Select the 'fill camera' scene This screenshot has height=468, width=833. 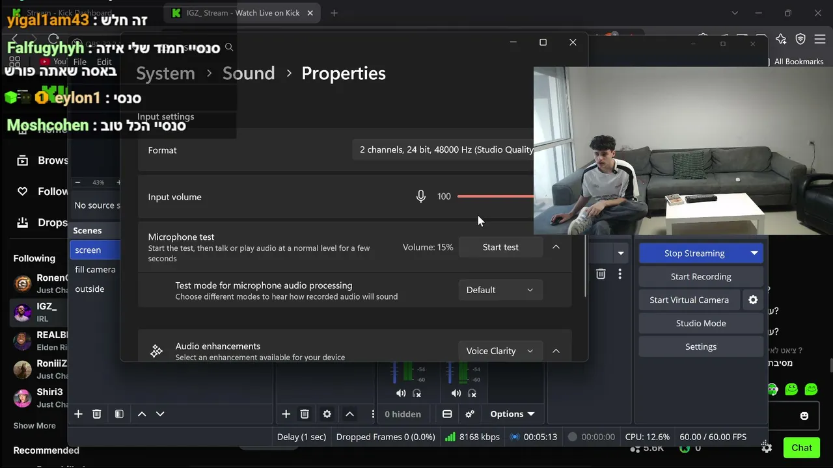95,269
